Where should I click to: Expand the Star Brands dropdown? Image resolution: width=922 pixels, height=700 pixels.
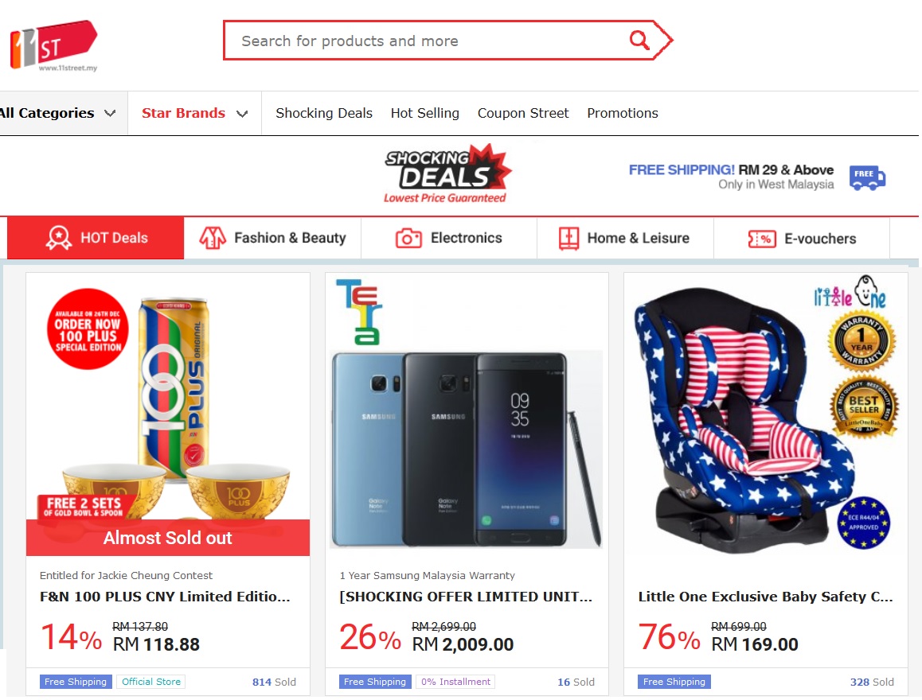point(195,113)
